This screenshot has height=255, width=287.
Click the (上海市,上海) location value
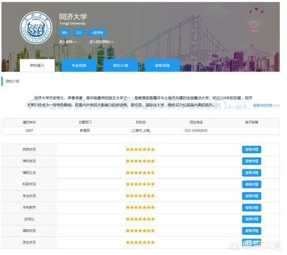(140, 131)
